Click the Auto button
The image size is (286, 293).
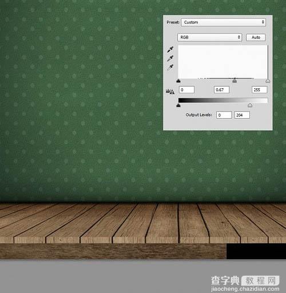click(x=256, y=37)
